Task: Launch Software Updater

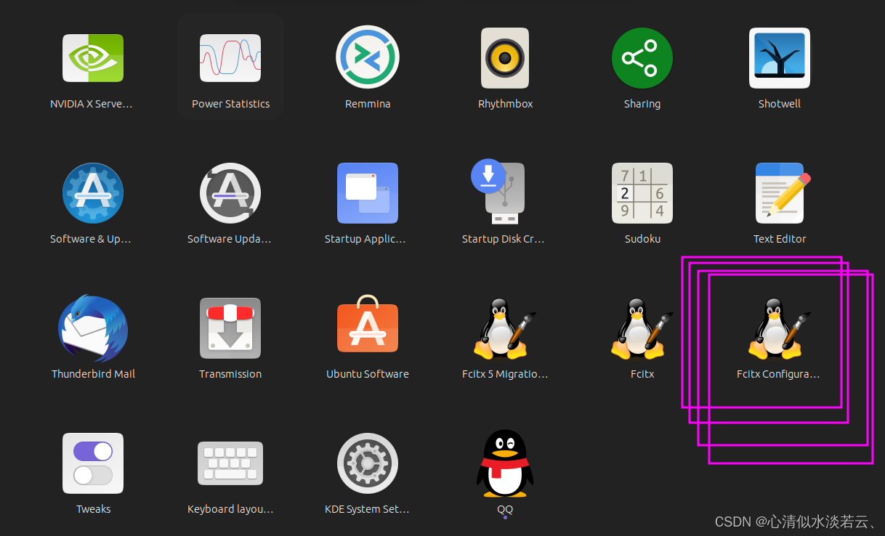Action: click(230, 193)
